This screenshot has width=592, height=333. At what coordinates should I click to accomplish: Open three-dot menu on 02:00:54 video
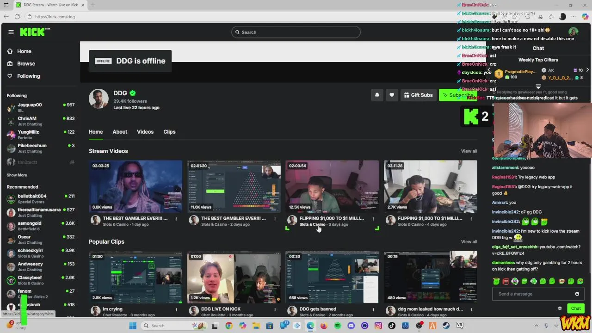373,219
